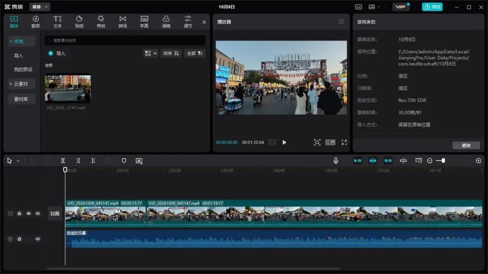Click the VIP badge button
The height and width of the screenshot is (274, 488).
point(400,7)
